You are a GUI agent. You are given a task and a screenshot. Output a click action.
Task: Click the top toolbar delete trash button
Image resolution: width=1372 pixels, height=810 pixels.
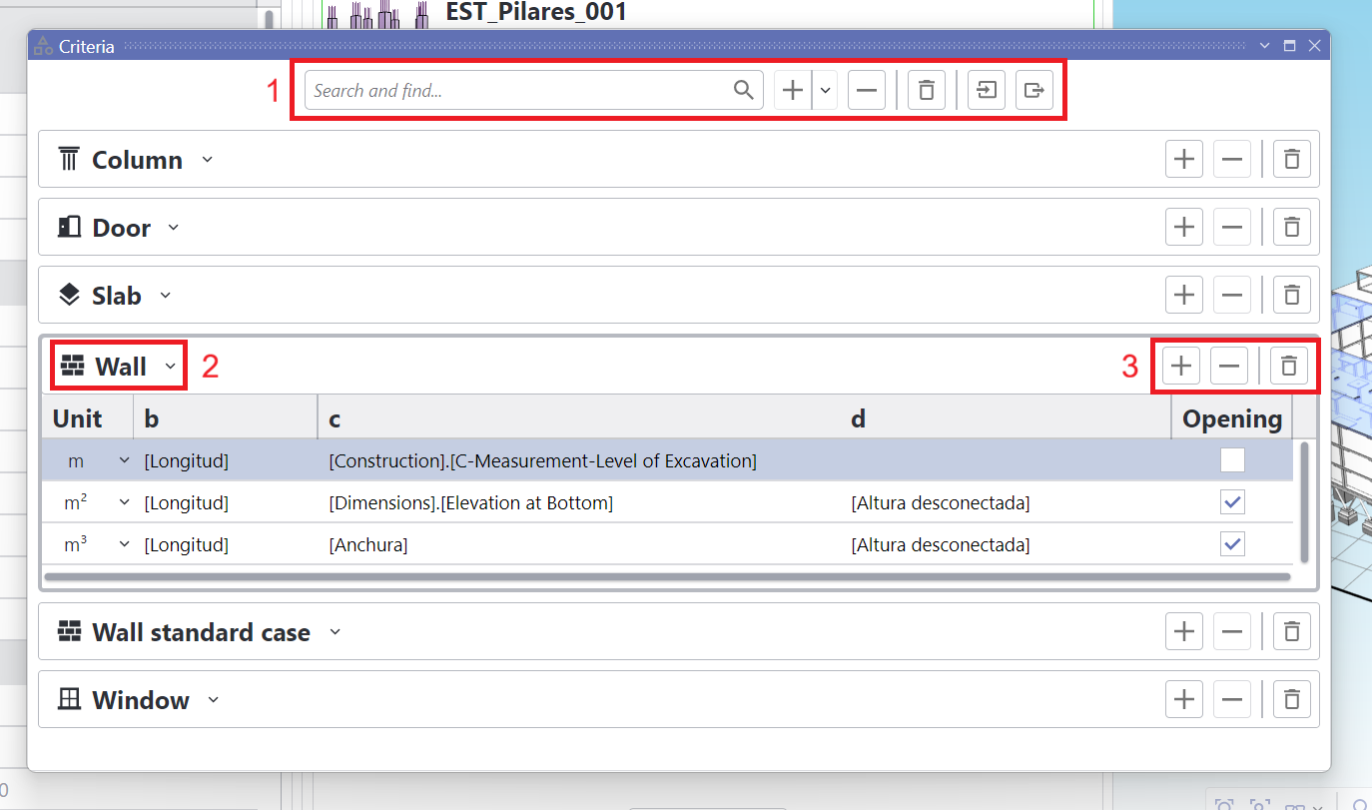tap(927, 90)
